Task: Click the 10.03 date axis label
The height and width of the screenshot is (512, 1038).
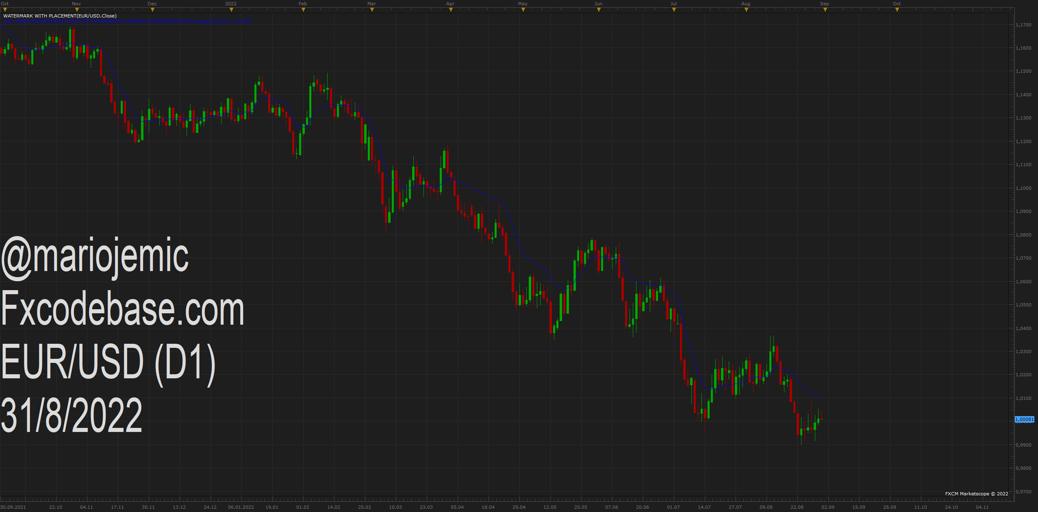Action: point(395,507)
